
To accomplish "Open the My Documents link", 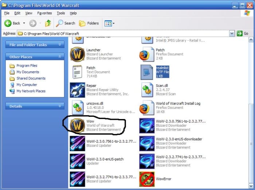I will point(28,72).
